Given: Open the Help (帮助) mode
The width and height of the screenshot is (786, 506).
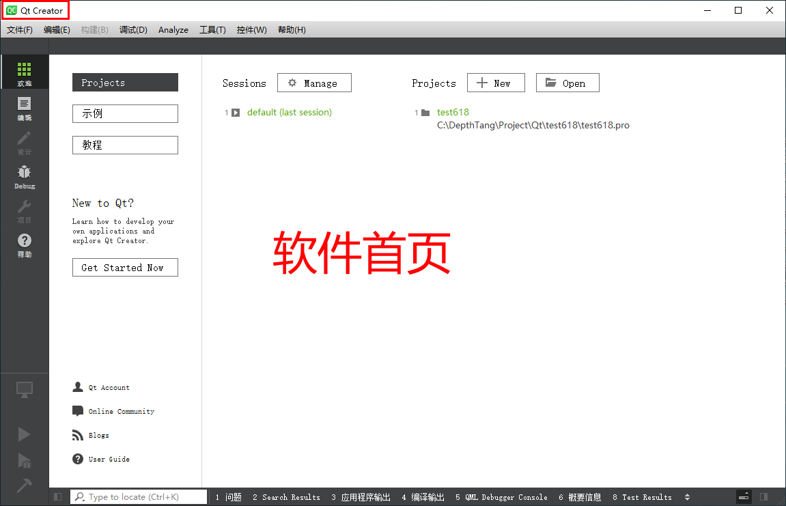Looking at the screenshot, I should (24, 244).
